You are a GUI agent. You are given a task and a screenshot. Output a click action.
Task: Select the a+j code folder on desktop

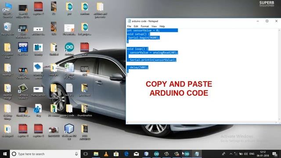click(x=69, y=110)
